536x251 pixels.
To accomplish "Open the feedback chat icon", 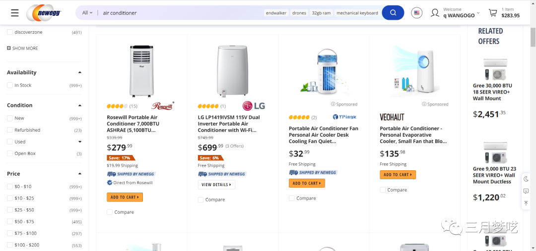I will tap(526, 191).
